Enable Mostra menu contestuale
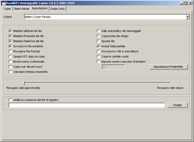 pos(10,62)
